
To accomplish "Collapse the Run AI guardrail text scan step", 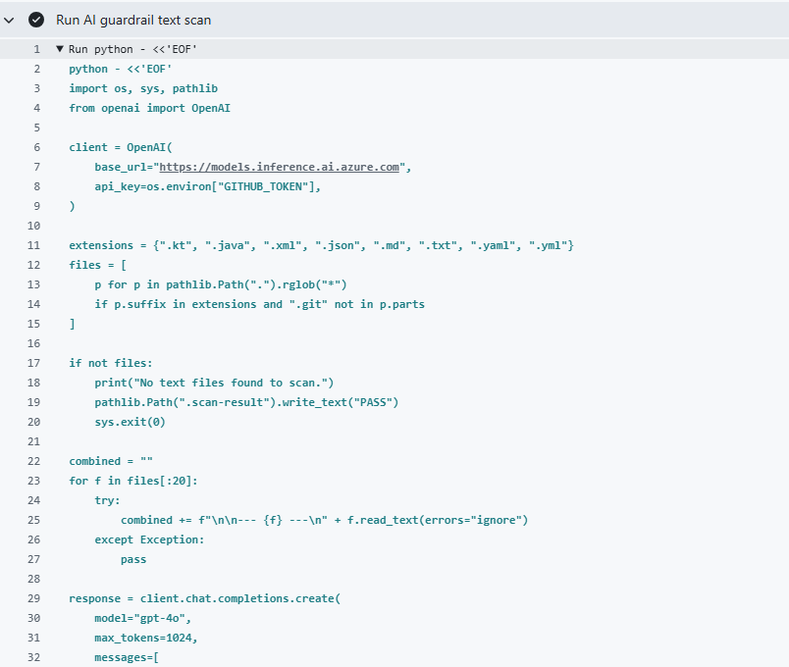I will coord(10,20).
